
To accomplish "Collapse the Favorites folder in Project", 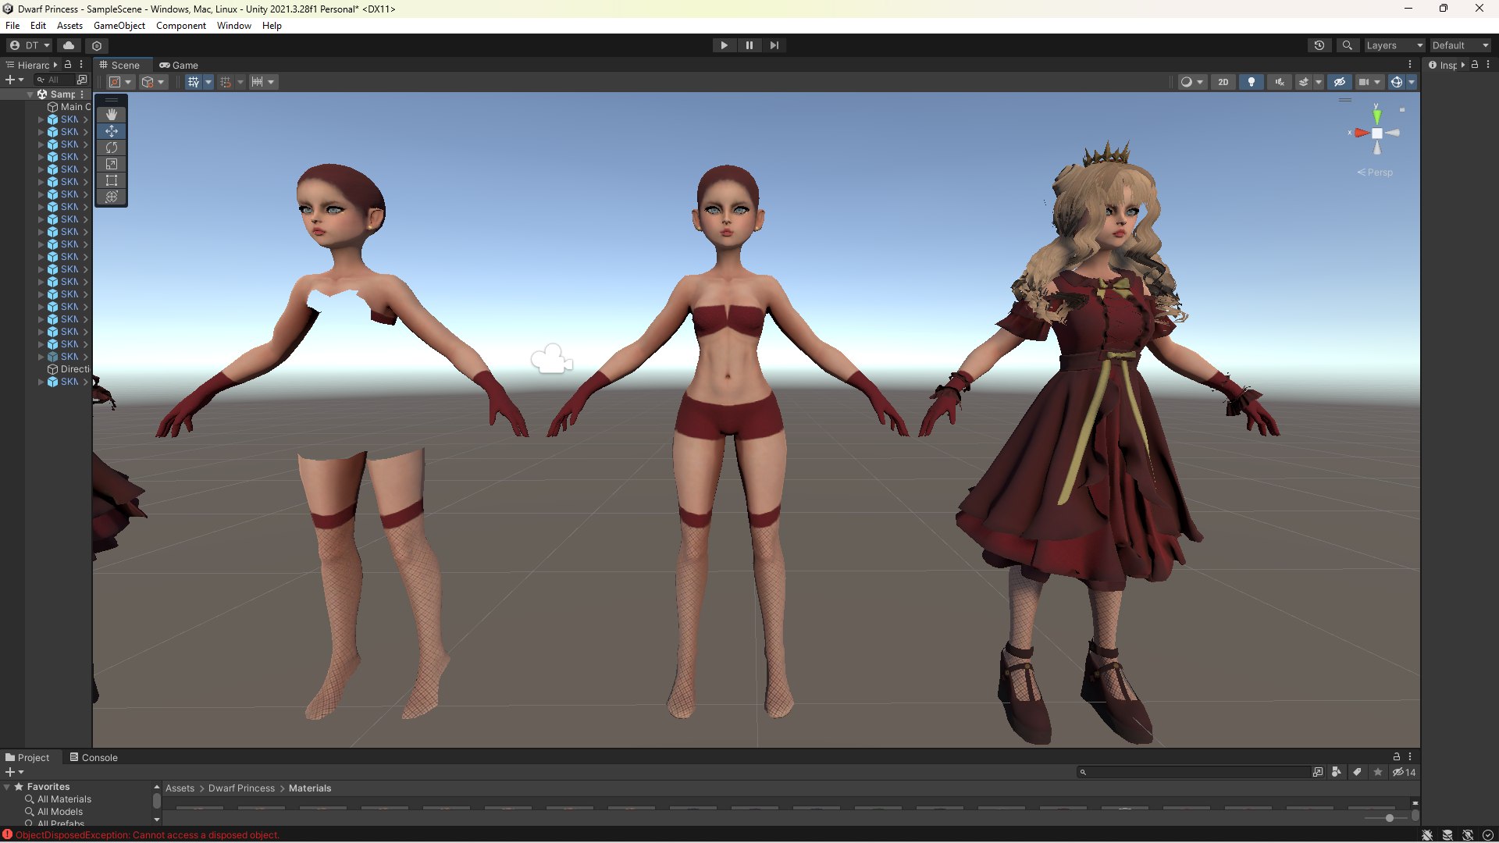I will click(x=7, y=787).
